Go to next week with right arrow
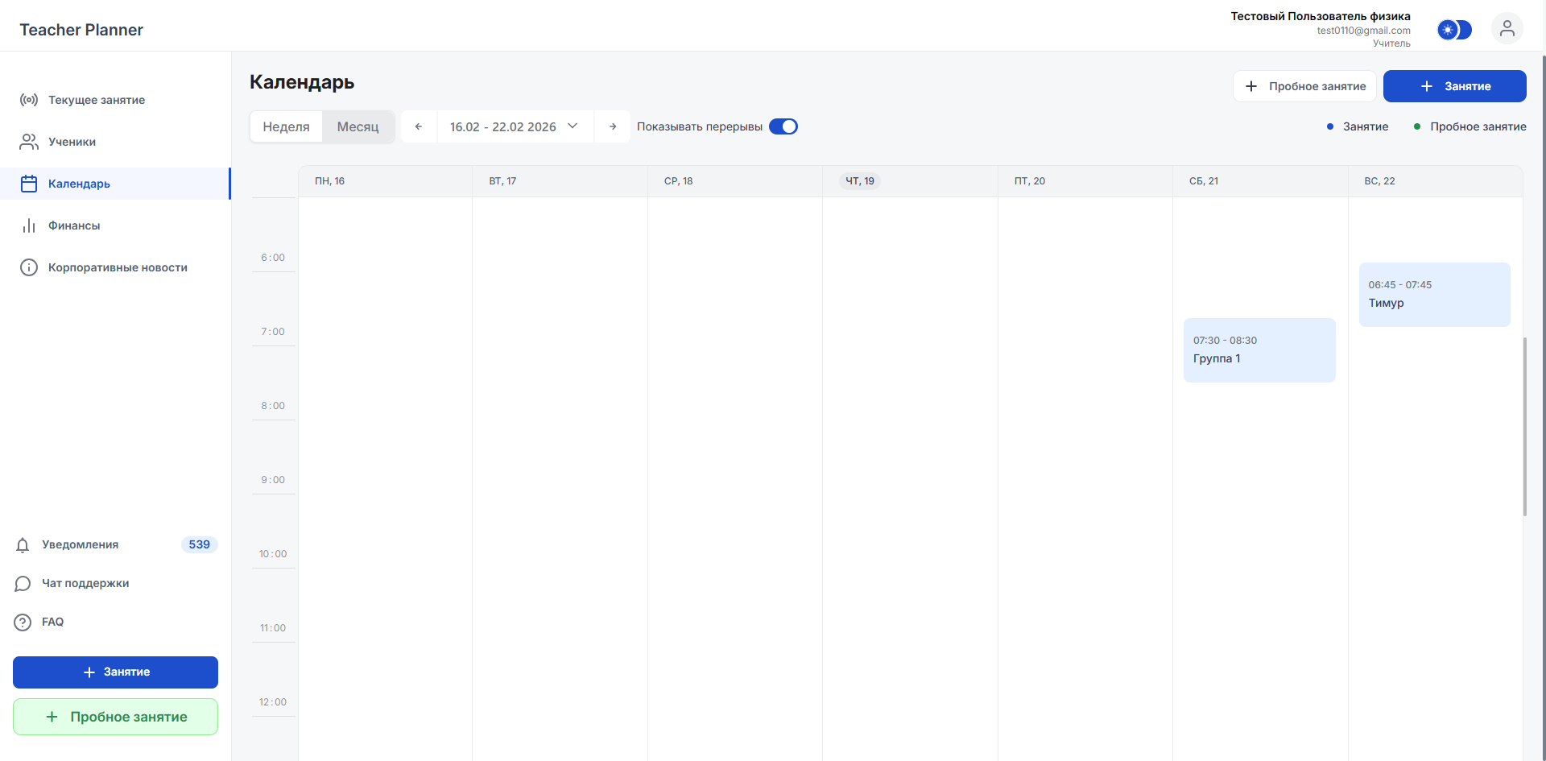1546x761 pixels. pos(613,126)
